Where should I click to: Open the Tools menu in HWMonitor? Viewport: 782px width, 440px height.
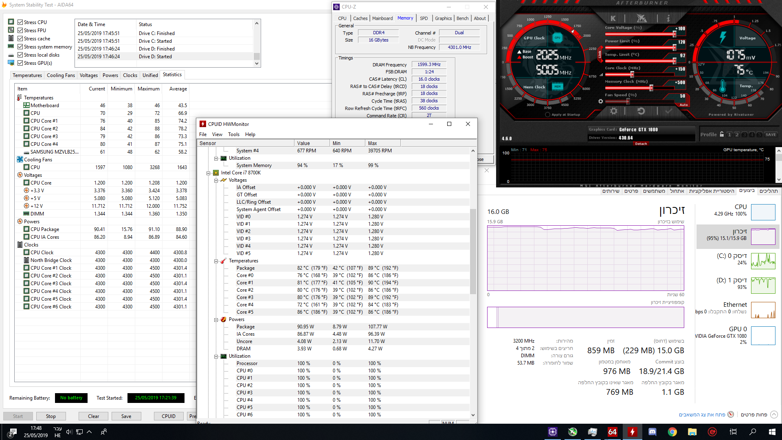[x=233, y=134]
